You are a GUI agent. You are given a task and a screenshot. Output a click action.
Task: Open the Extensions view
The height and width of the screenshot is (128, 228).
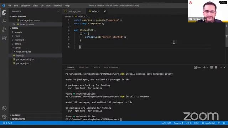[x=4, y=38]
